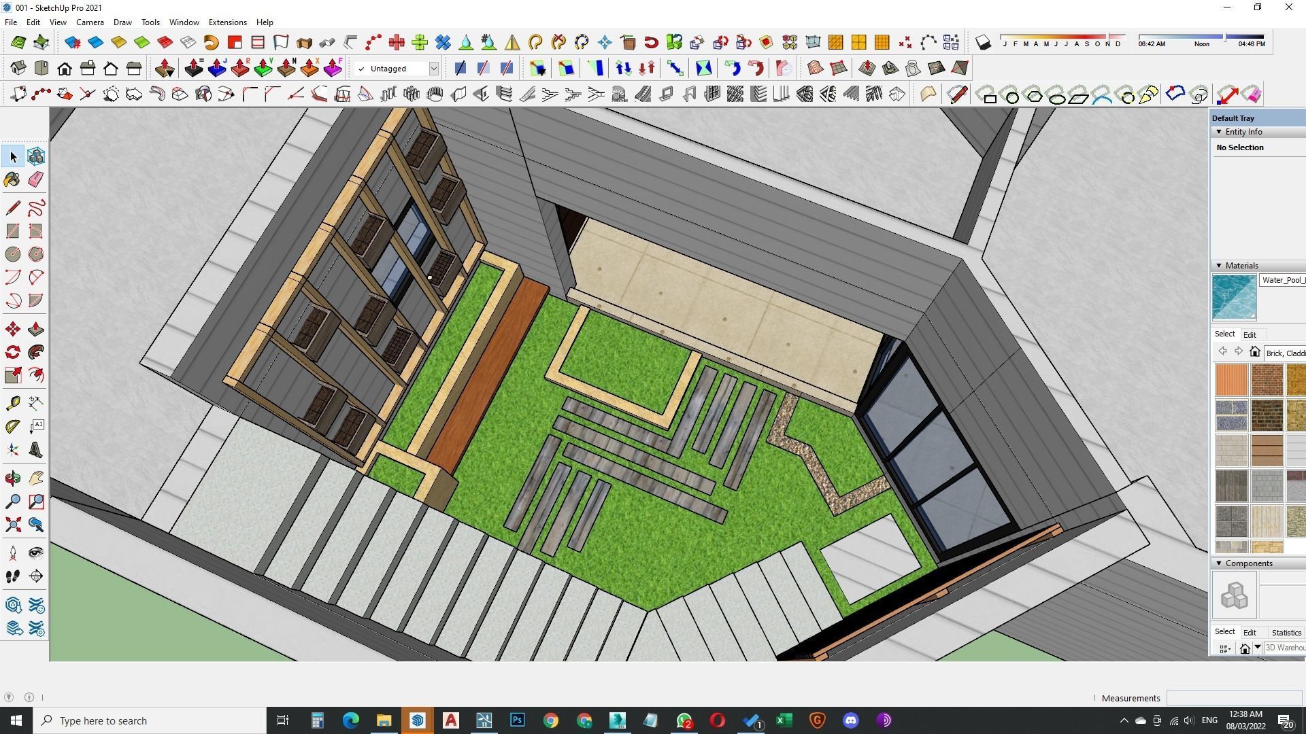Select the Orbit tool
The image size is (1306, 734).
(12, 478)
